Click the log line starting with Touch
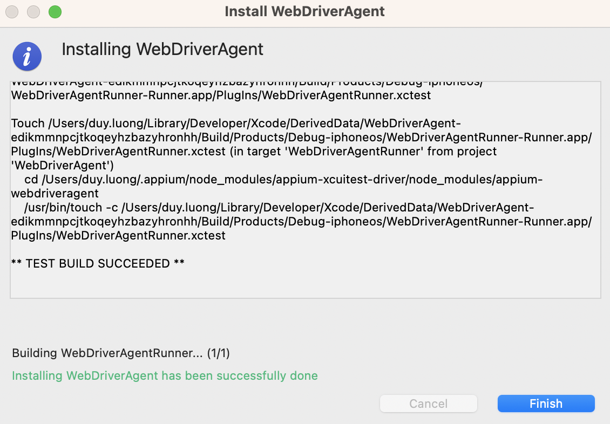 tap(236, 124)
